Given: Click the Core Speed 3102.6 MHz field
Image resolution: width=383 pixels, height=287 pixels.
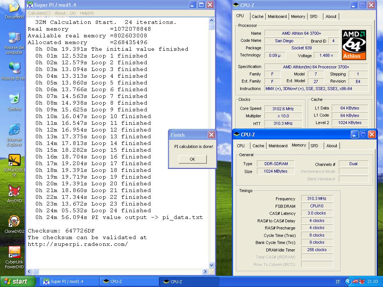Looking at the screenshot, I should (x=283, y=109).
